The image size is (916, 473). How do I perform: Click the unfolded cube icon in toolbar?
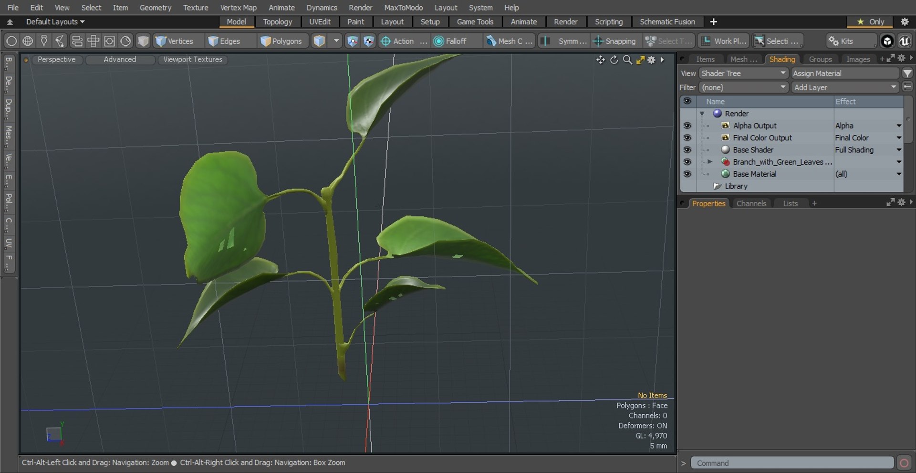(93, 41)
